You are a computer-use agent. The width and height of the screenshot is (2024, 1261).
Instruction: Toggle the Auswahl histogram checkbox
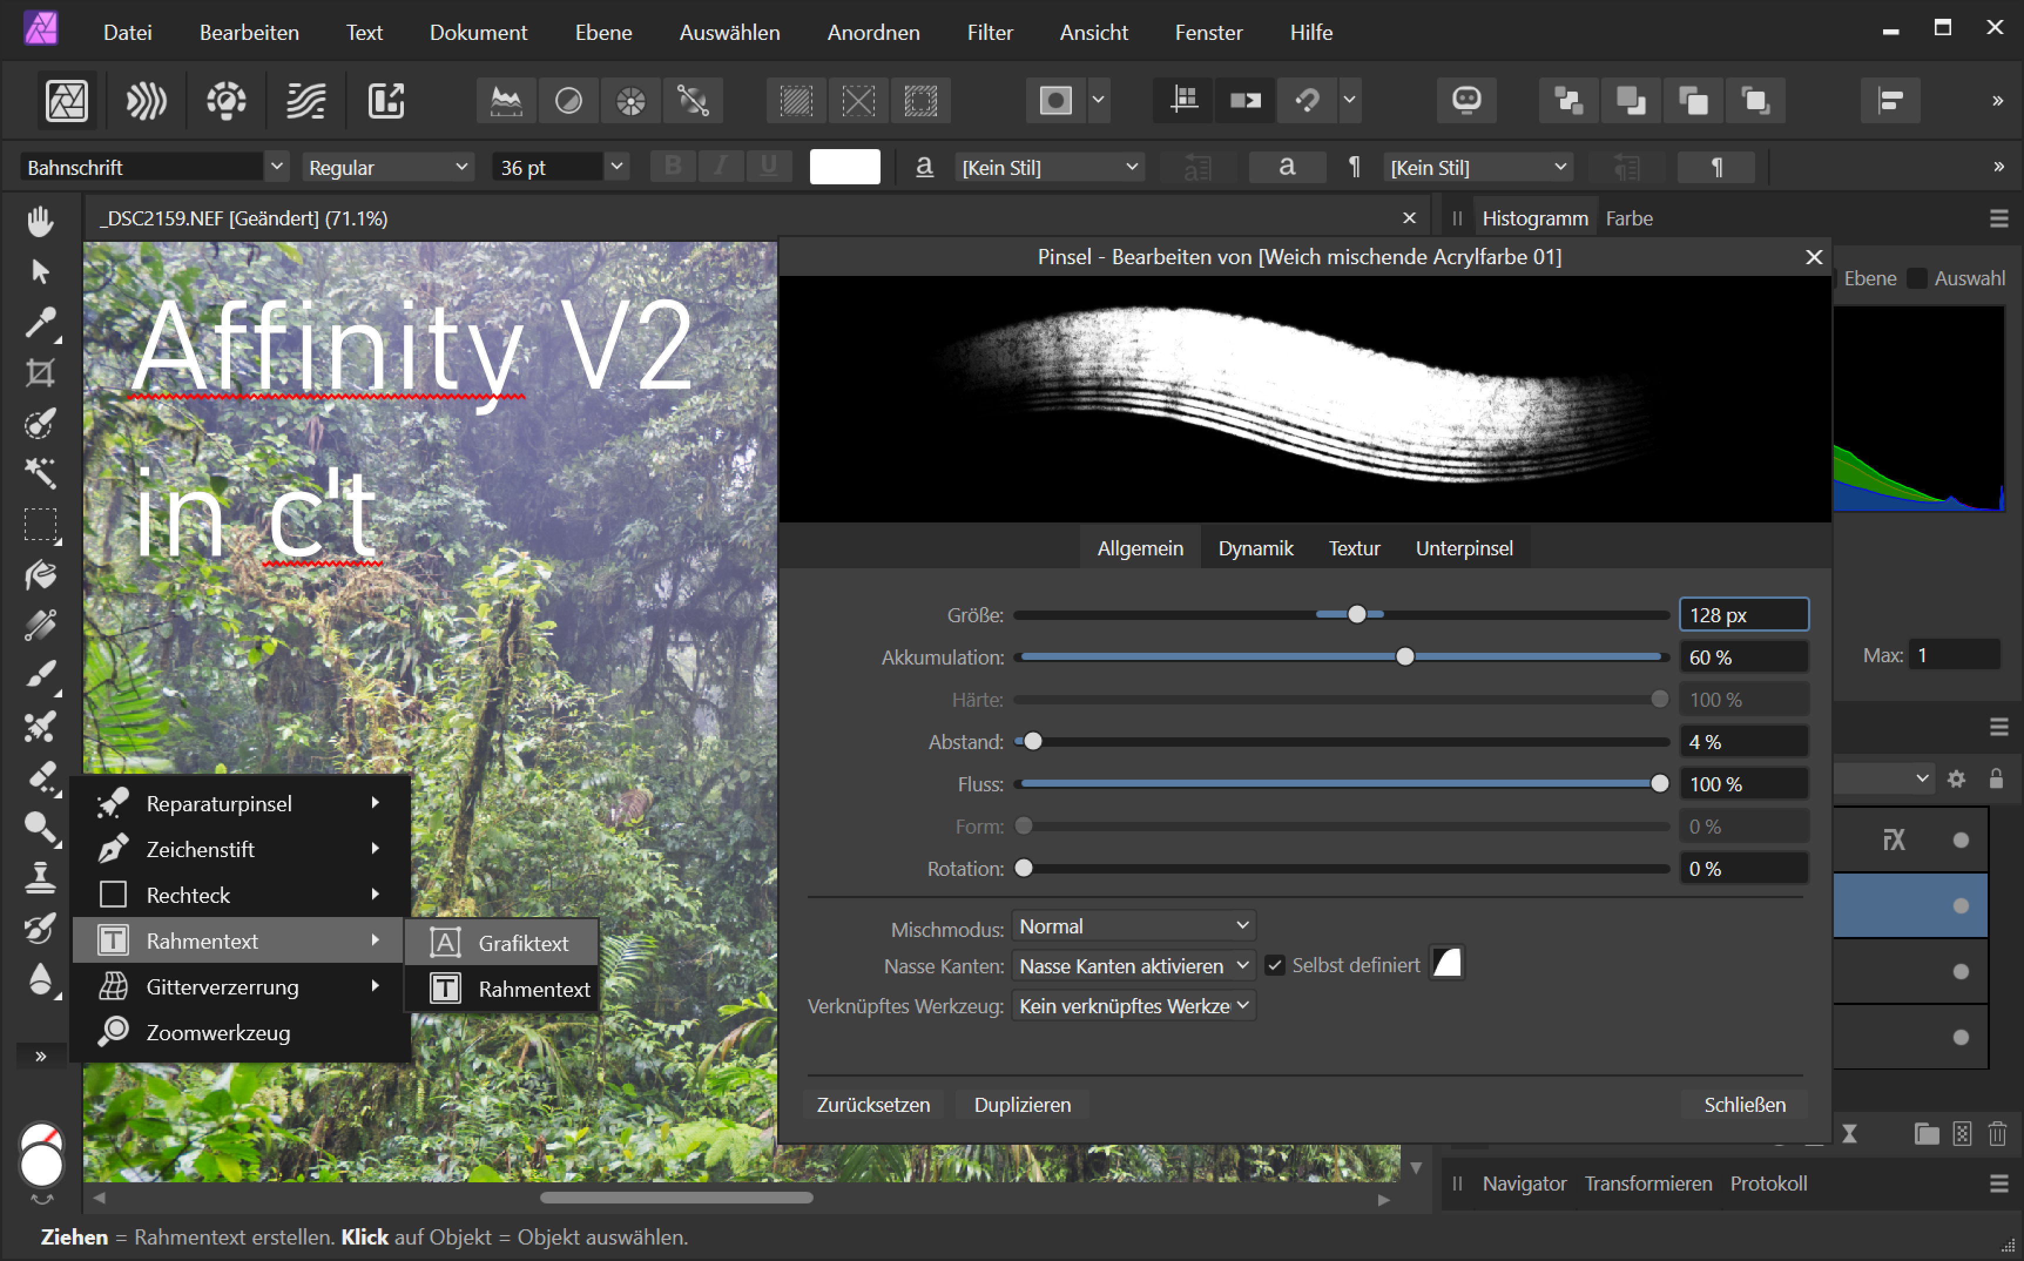[x=1917, y=278]
